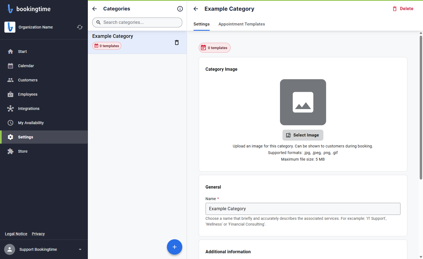Go back from Categories list
This screenshot has height=259, width=423.
click(x=94, y=9)
